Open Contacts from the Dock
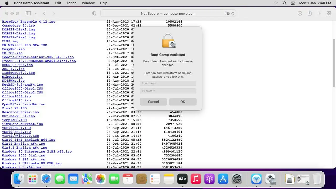 point(141,179)
